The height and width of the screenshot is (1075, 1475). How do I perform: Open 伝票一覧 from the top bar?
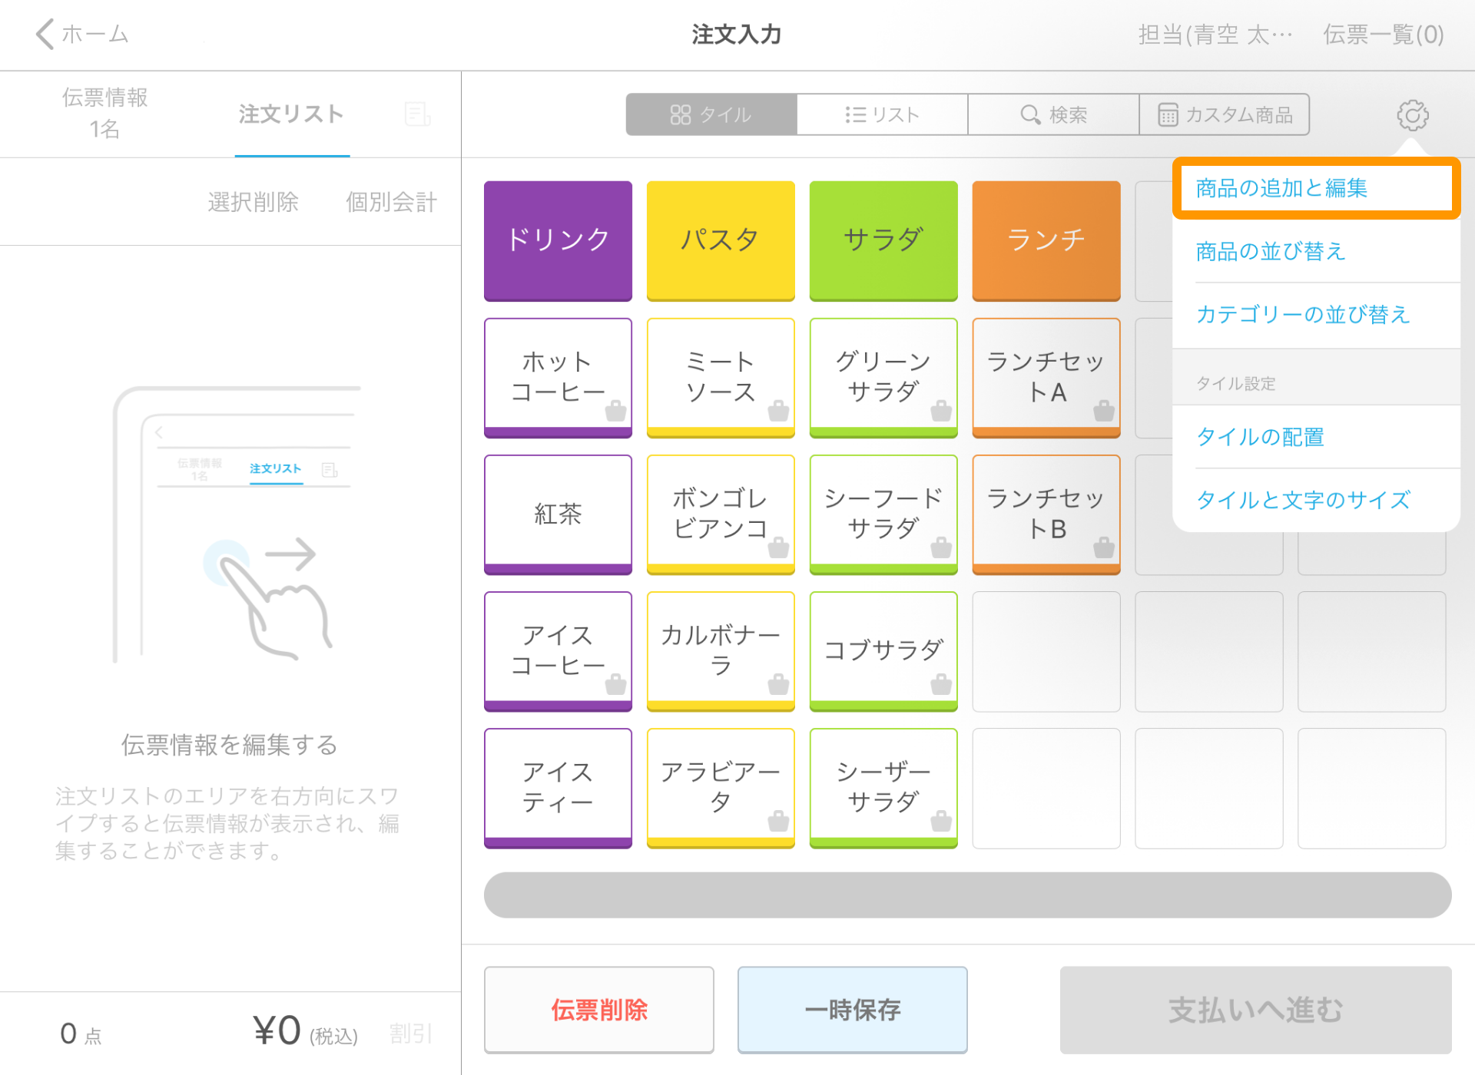[x=1383, y=34]
